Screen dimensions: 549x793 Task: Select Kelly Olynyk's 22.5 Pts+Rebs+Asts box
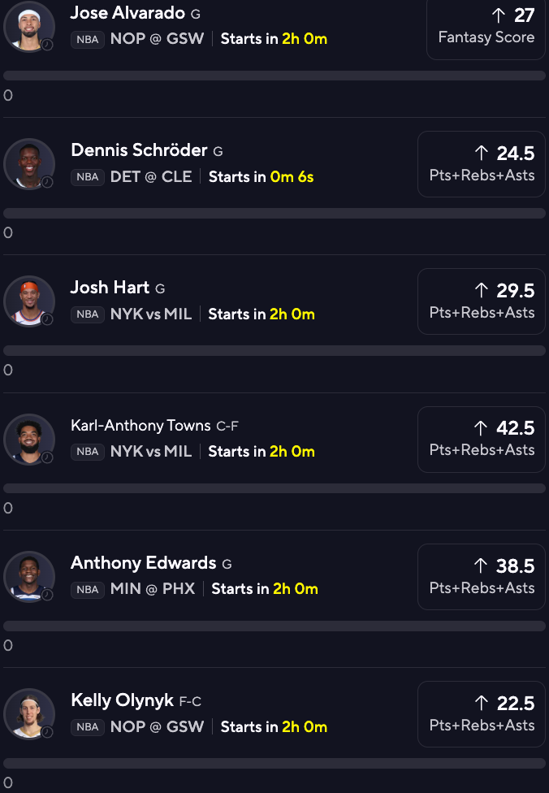coord(482,714)
